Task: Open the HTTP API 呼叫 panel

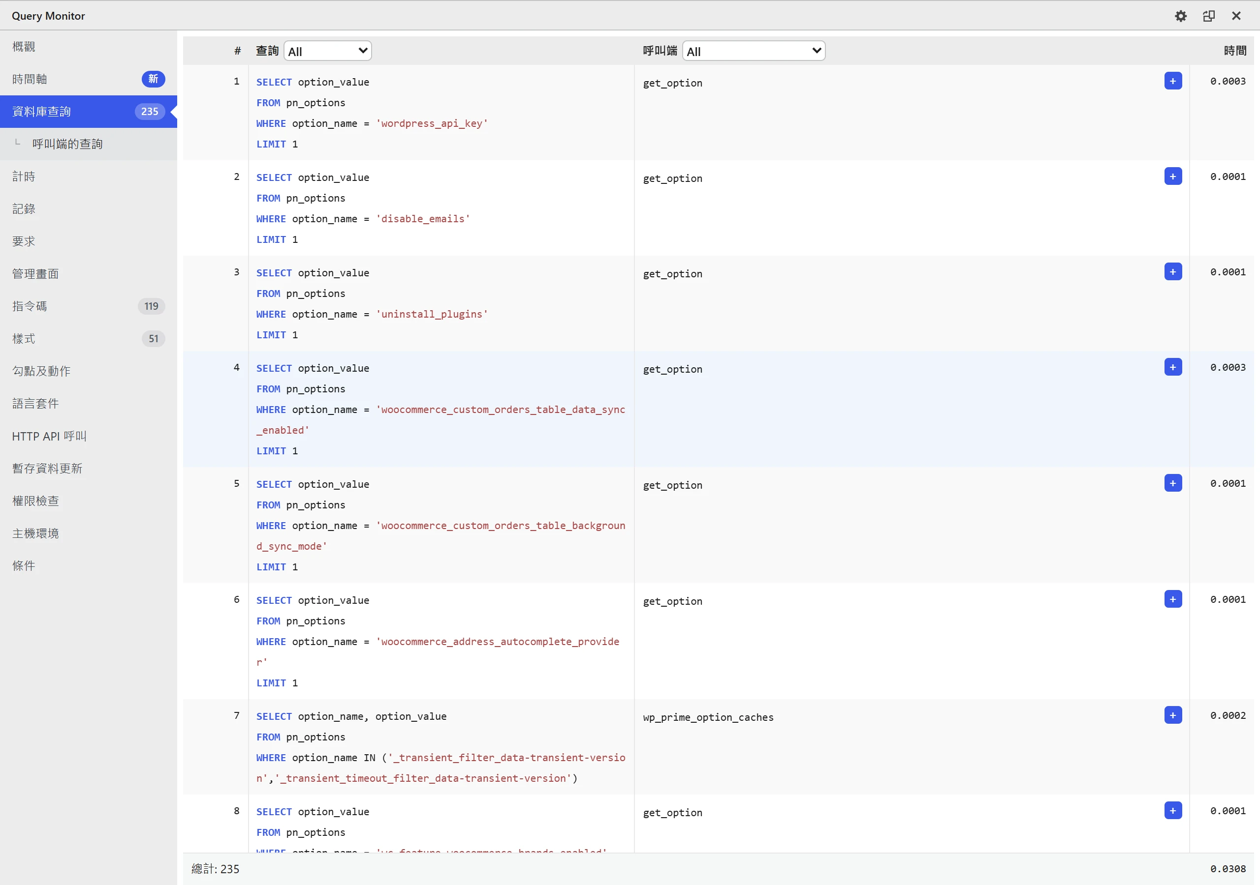Action: tap(89, 436)
